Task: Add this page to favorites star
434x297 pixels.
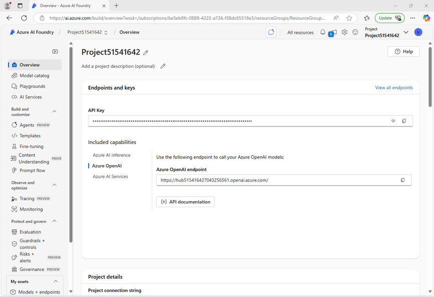Action: [x=349, y=18]
